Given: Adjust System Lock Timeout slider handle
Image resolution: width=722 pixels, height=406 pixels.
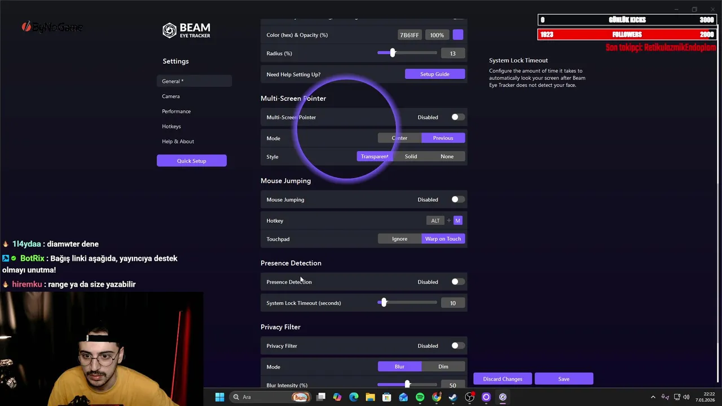Looking at the screenshot, I should [384, 303].
